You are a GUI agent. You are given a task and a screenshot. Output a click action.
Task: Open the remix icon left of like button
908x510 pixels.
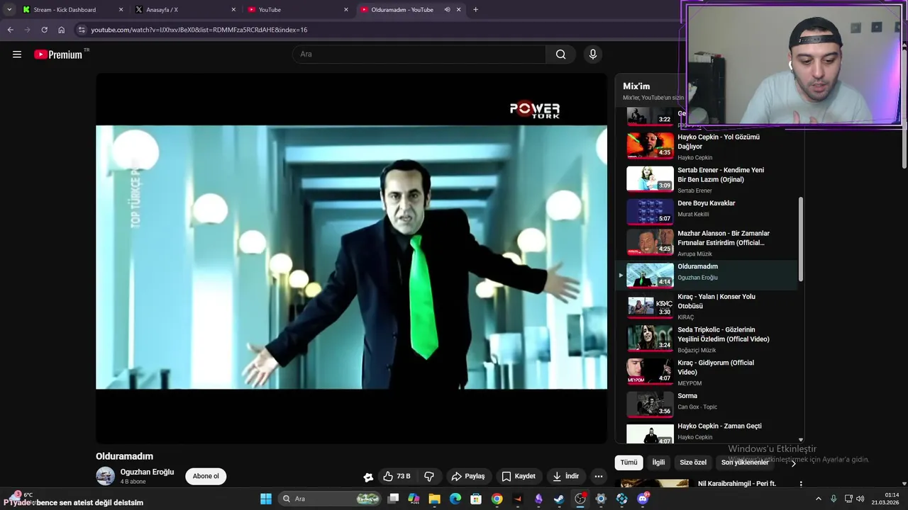[368, 477]
